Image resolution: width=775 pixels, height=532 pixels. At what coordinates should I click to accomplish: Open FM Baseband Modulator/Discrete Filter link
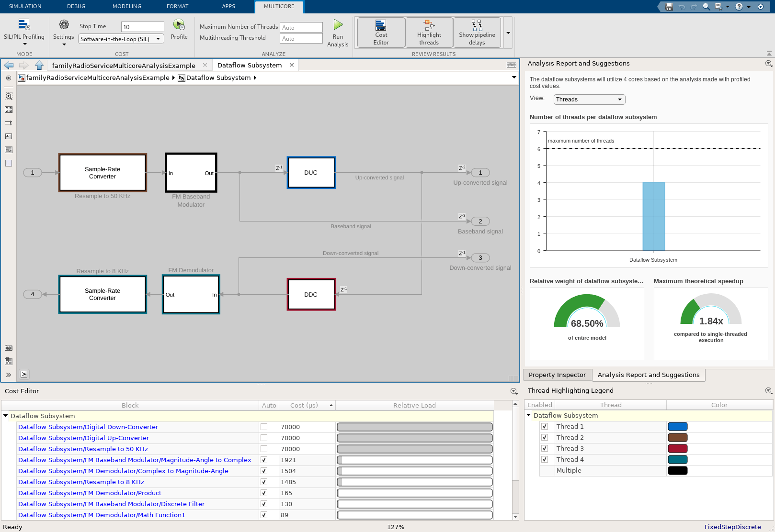pyautogui.click(x=111, y=504)
